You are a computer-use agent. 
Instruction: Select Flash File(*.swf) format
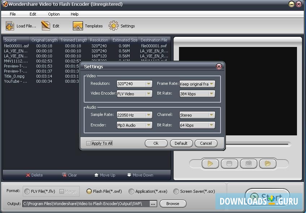tap(89, 191)
